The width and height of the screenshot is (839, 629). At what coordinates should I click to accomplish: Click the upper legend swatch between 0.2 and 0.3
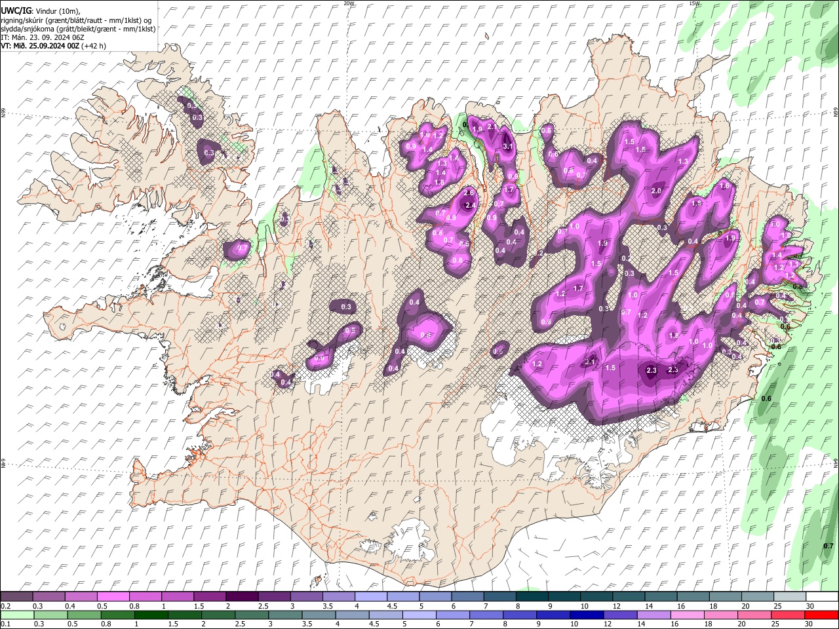click(16, 597)
